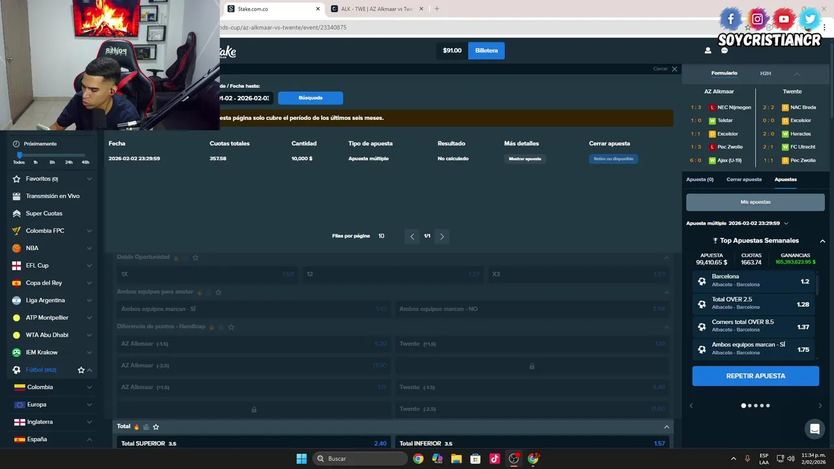This screenshot has width=834, height=469.
Task: Collapse Top Apuestas Semanales section
Action: coord(822,241)
